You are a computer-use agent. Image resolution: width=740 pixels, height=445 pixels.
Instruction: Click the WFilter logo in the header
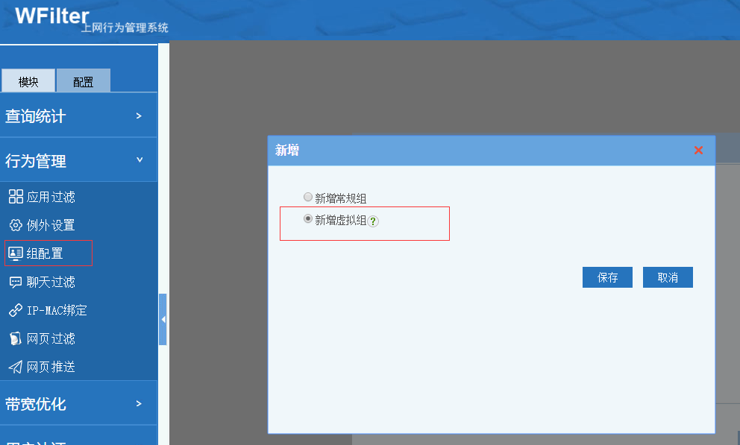[52, 16]
